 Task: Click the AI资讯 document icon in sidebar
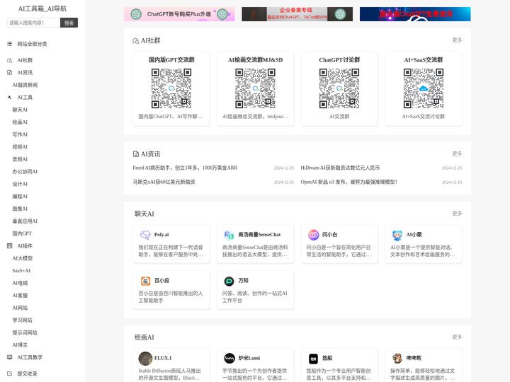click(9, 73)
